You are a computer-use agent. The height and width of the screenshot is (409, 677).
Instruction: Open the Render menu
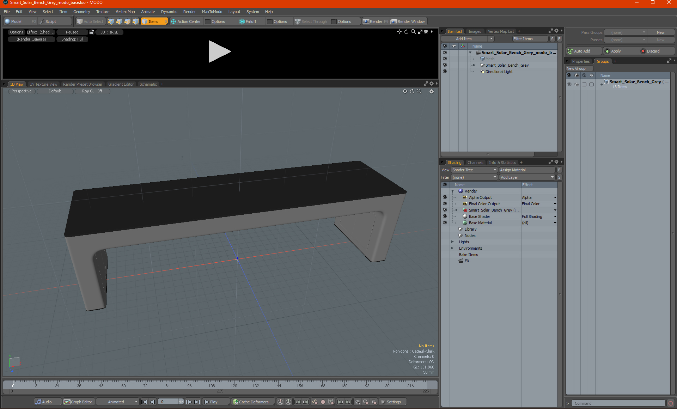click(189, 12)
